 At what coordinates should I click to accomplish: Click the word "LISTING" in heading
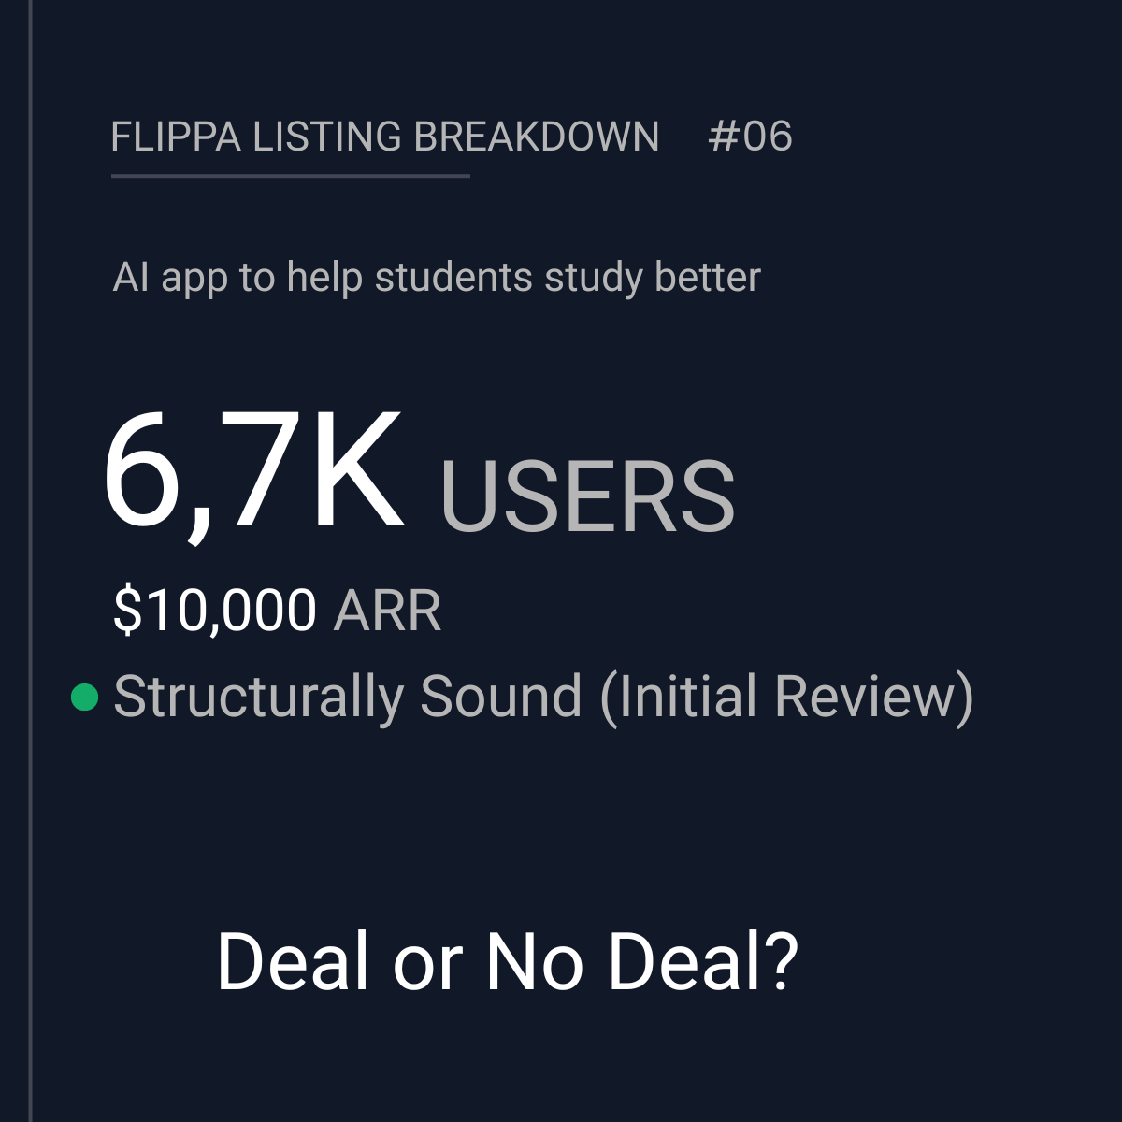pyautogui.click(x=327, y=137)
